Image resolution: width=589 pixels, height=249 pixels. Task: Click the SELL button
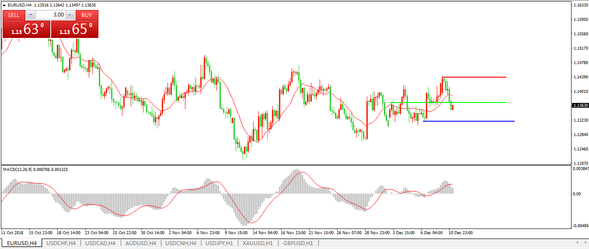click(x=14, y=15)
